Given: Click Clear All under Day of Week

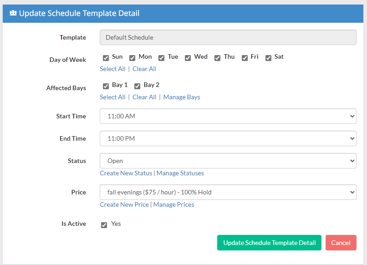Looking at the screenshot, I should (x=144, y=69).
